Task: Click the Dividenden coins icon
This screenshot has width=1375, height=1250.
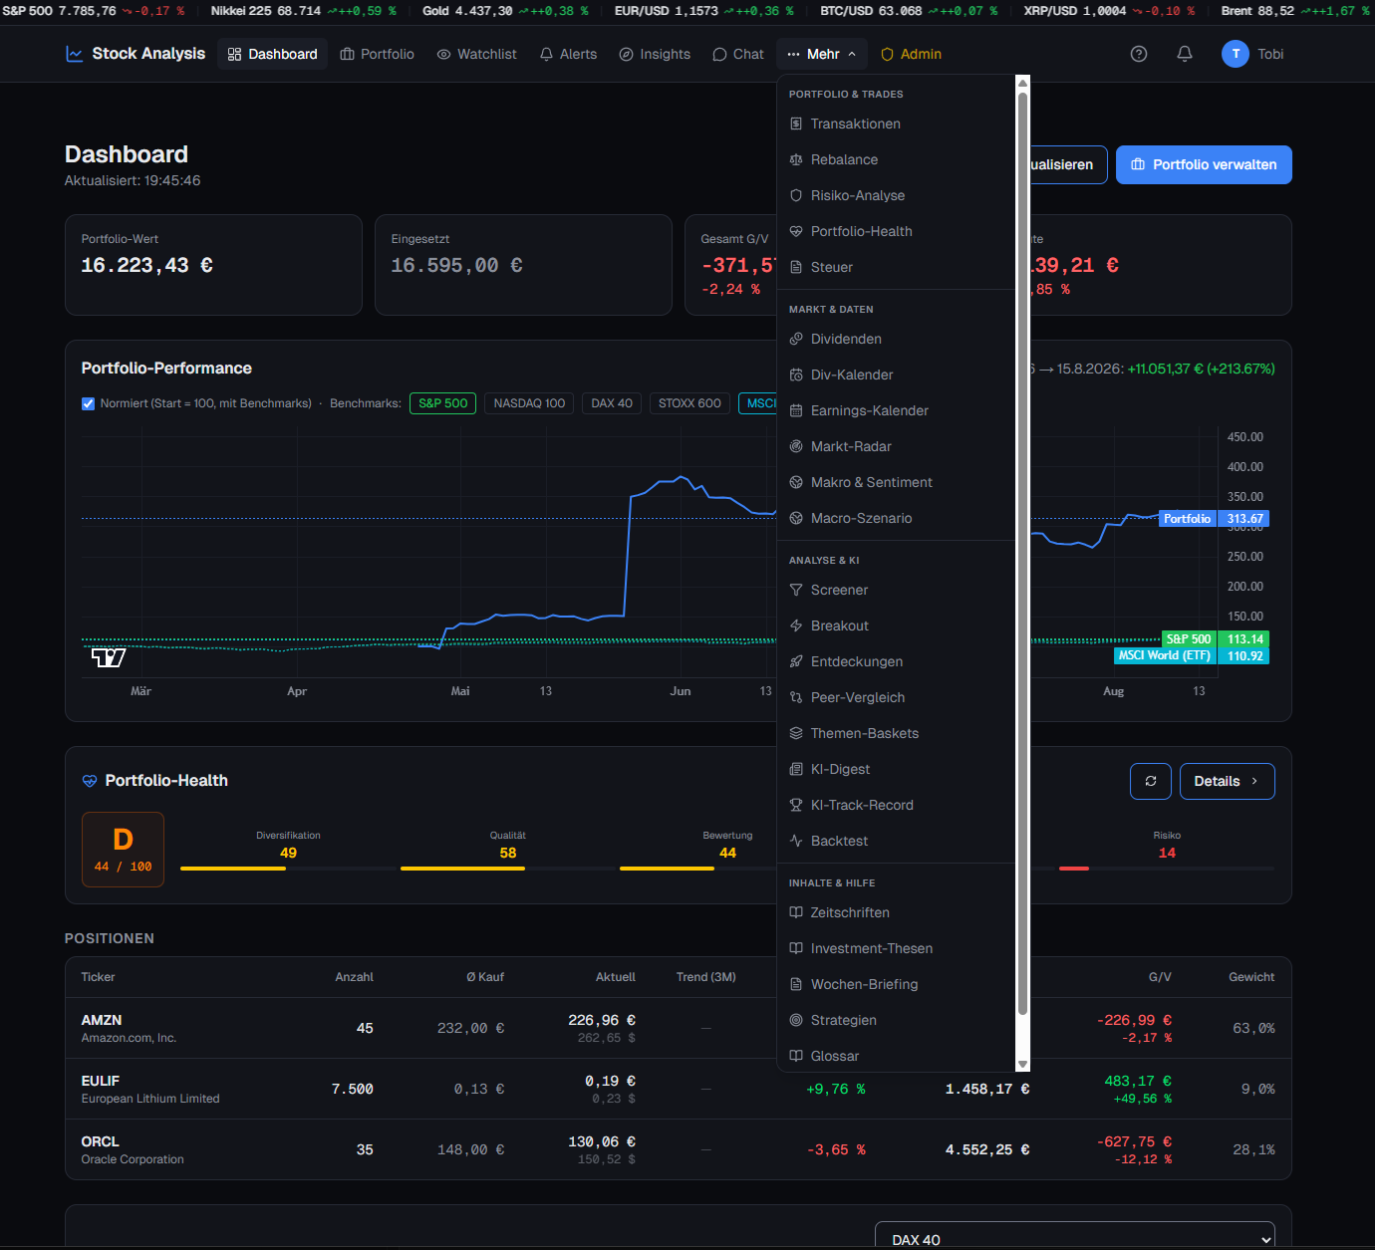Action: point(796,339)
